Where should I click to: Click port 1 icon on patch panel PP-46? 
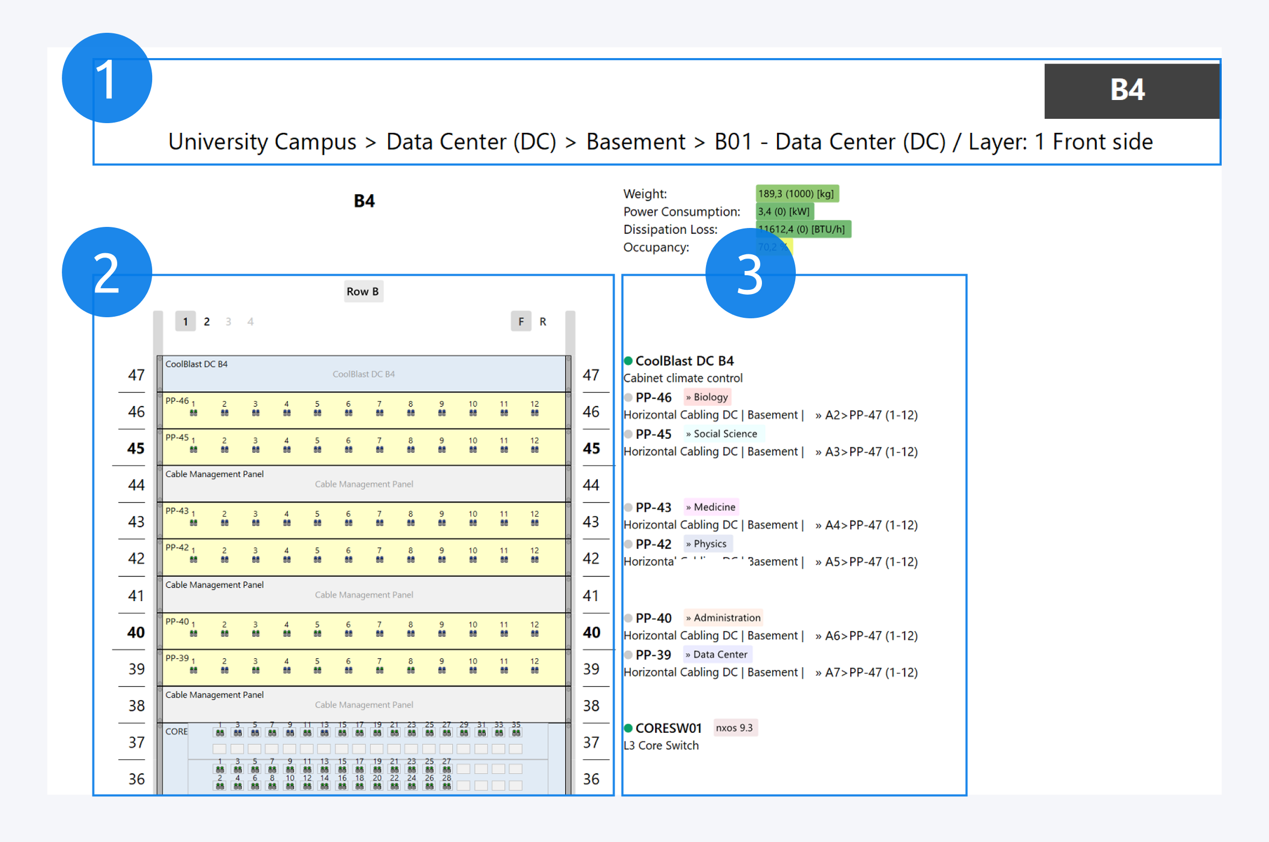point(194,413)
